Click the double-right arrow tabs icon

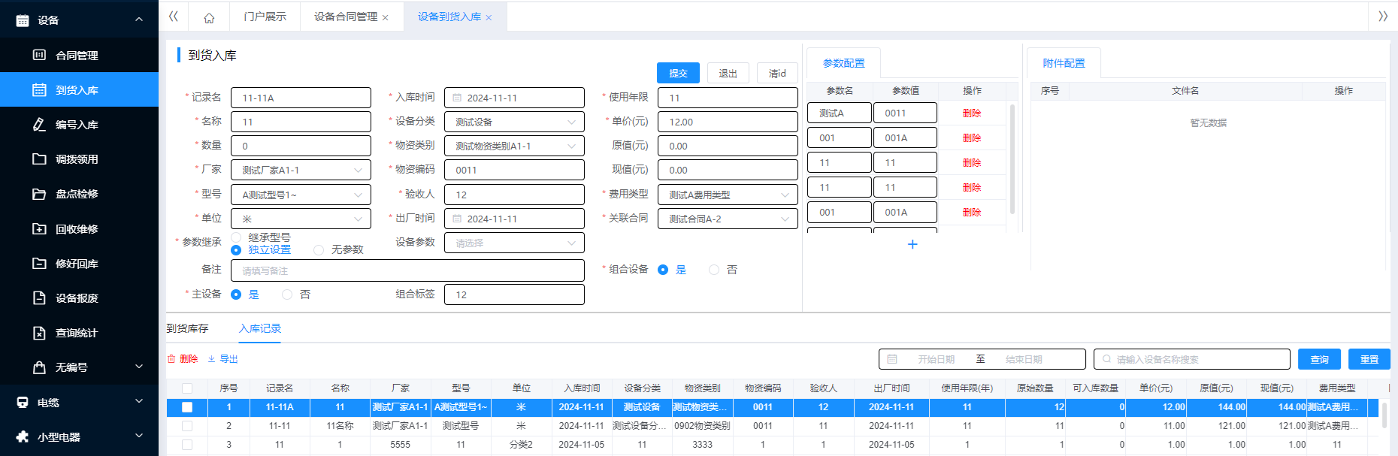(x=1382, y=17)
